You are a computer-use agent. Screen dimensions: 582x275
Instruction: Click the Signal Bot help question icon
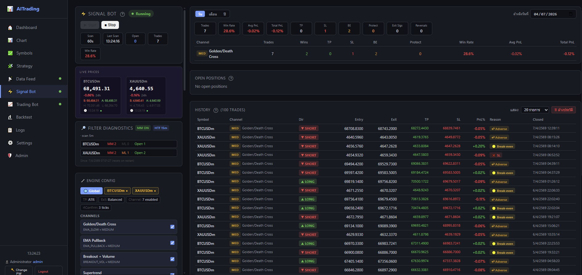tap(122, 14)
